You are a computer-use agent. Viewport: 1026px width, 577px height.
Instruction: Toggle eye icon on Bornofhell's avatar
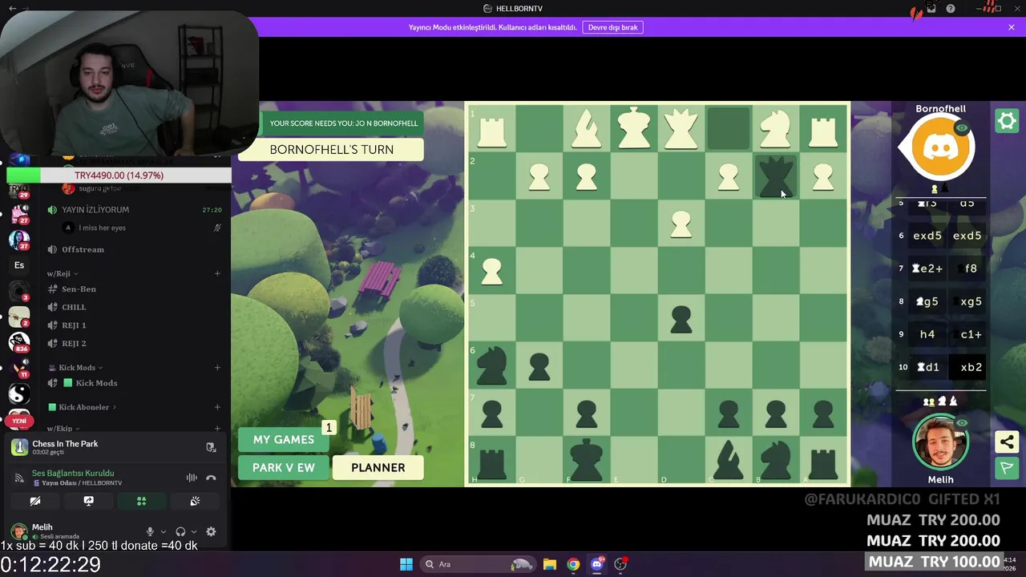click(x=962, y=128)
